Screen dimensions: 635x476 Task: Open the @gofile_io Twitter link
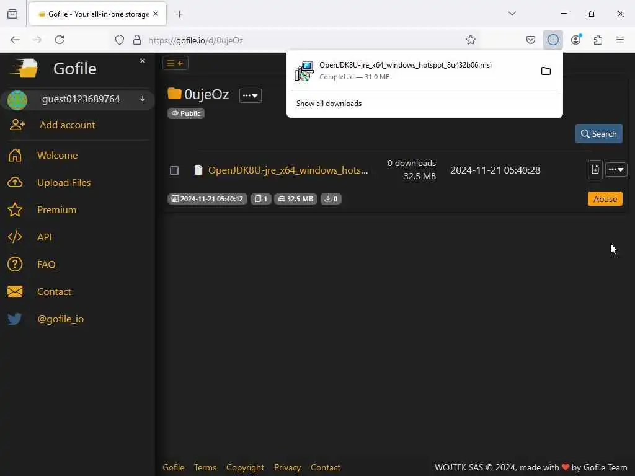click(60, 319)
